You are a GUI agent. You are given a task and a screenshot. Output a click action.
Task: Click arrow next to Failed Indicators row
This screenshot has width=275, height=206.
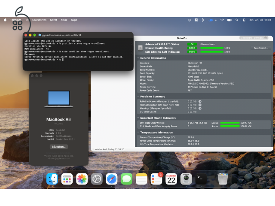200,101
